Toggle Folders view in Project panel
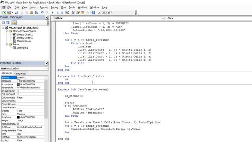The width and height of the screenshot is (252, 142). point(14,23)
